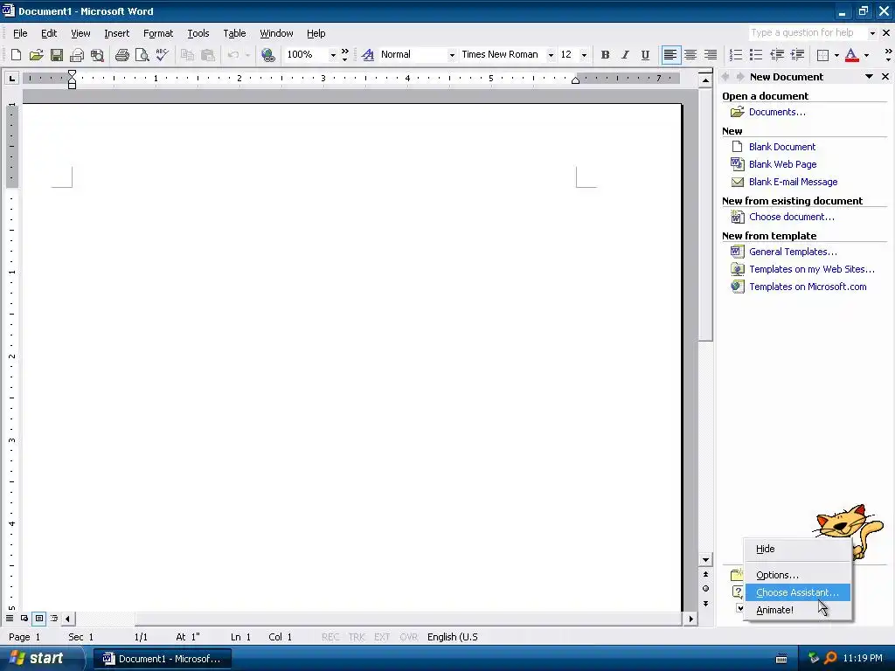This screenshot has height=671, width=895.
Task: Toggle Italic formatting
Action: 625,55
